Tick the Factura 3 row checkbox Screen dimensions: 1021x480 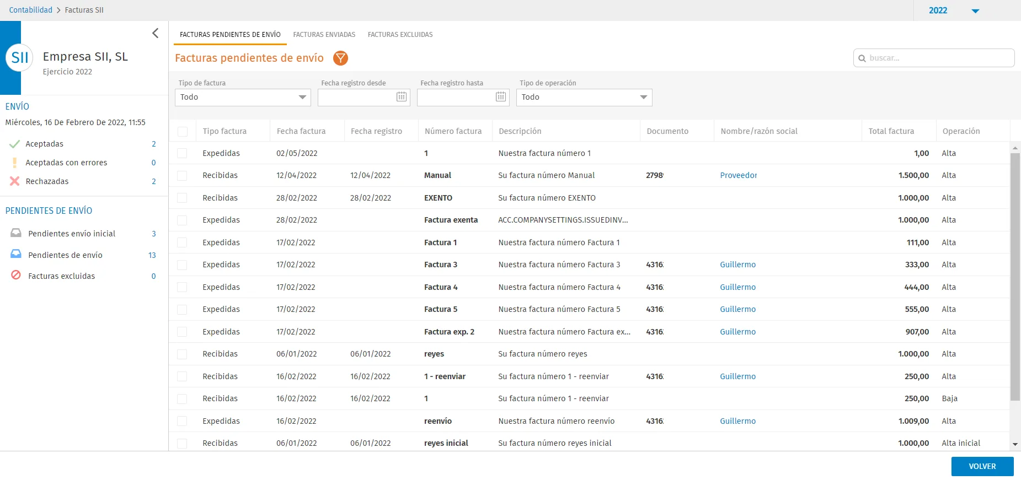point(183,265)
